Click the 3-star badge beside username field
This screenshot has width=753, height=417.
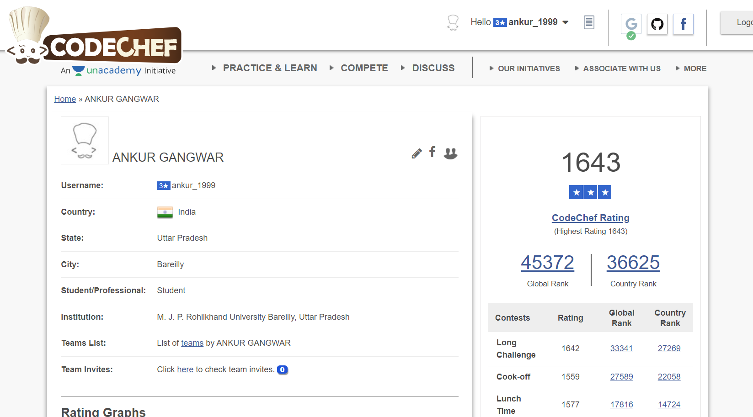(x=163, y=185)
